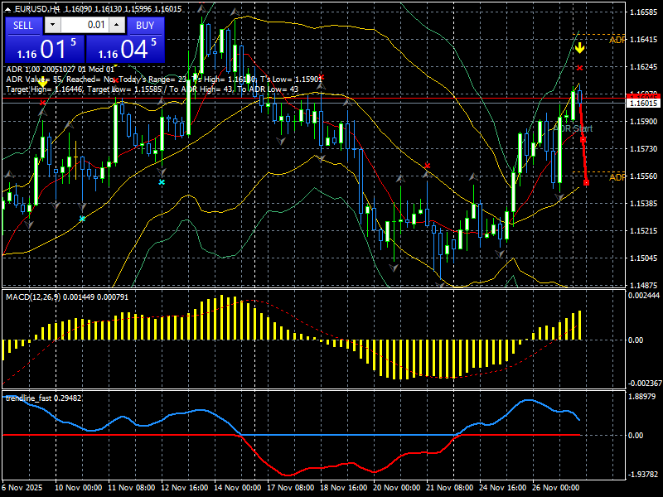Select the yellow down arrow near 6 Nov candles

tap(43, 82)
